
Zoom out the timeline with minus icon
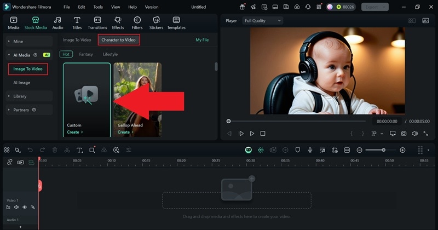(x=360, y=150)
